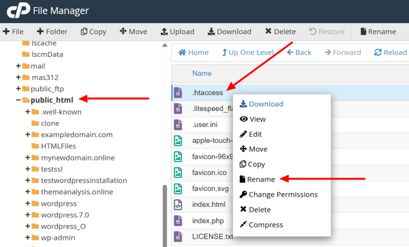Screen dimensions: 409x247
Task: Click the .htaccess file icon
Action: click(178, 92)
